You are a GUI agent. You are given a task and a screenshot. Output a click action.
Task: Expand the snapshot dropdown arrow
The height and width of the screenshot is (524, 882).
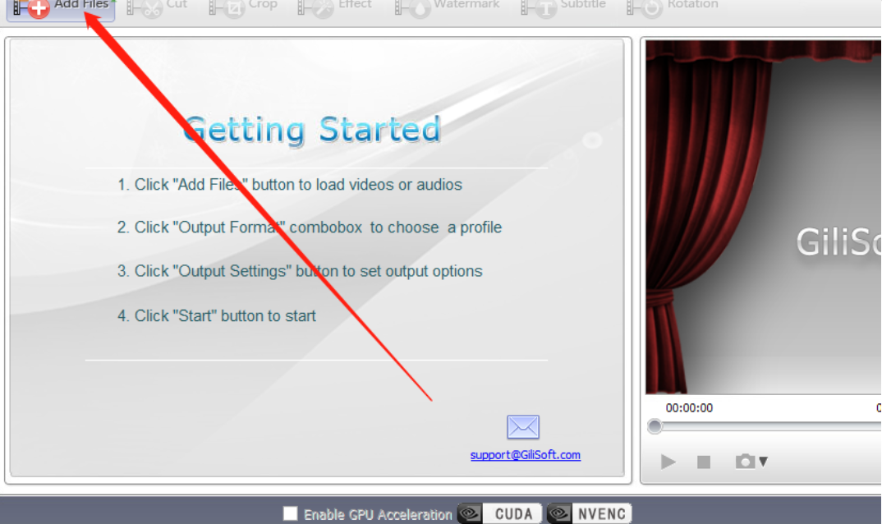(x=763, y=462)
